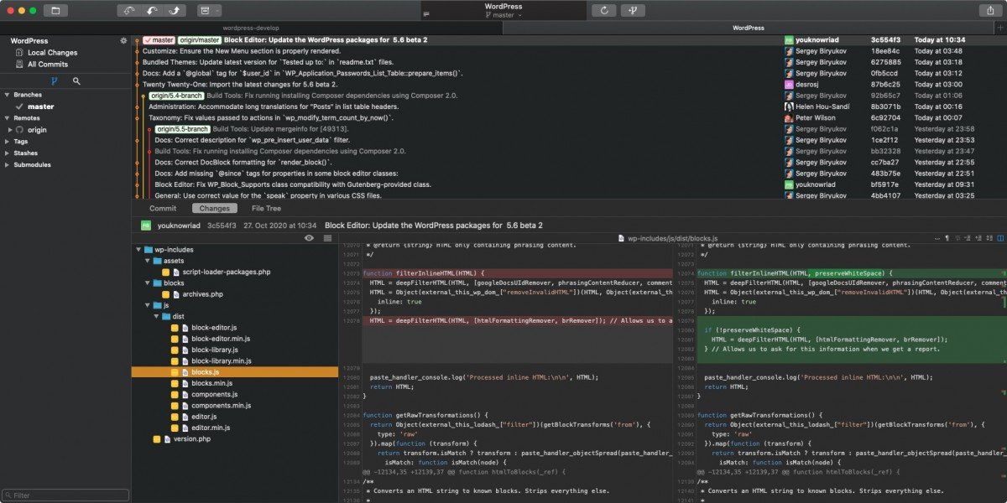The width and height of the screenshot is (1007, 503).
Task: Select the master branch in the sidebar
Action: click(40, 106)
